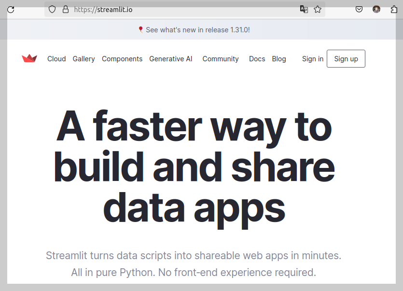Reload the page with the refresh icon
The width and height of the screenshot is (403, 291).
tap(11, 10)
